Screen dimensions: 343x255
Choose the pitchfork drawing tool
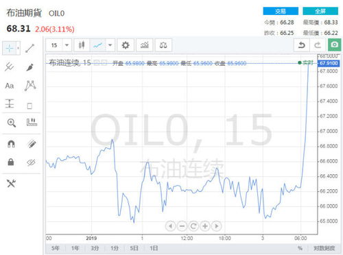click(10, 66)
